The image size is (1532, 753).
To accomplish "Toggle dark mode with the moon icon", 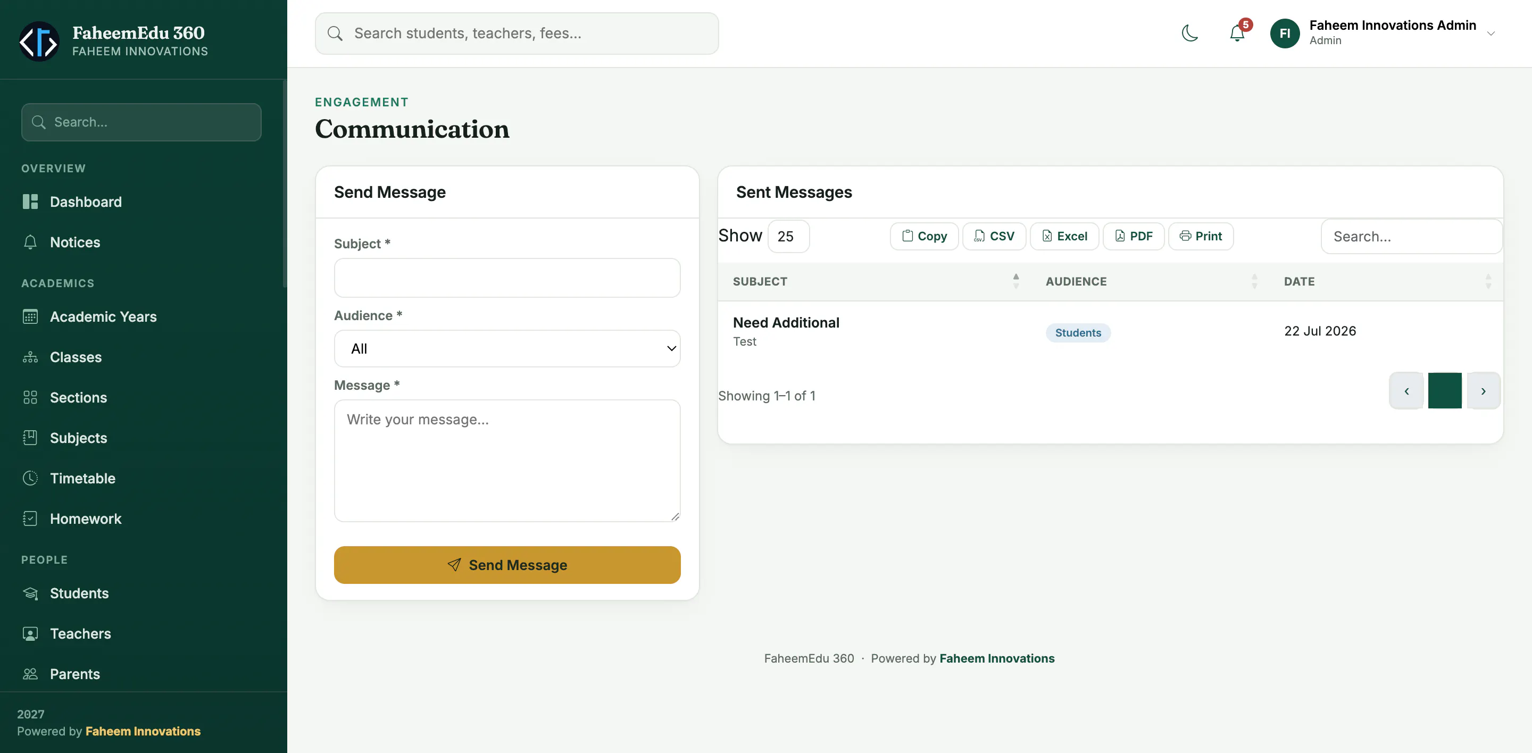I will pos(1189,34).
